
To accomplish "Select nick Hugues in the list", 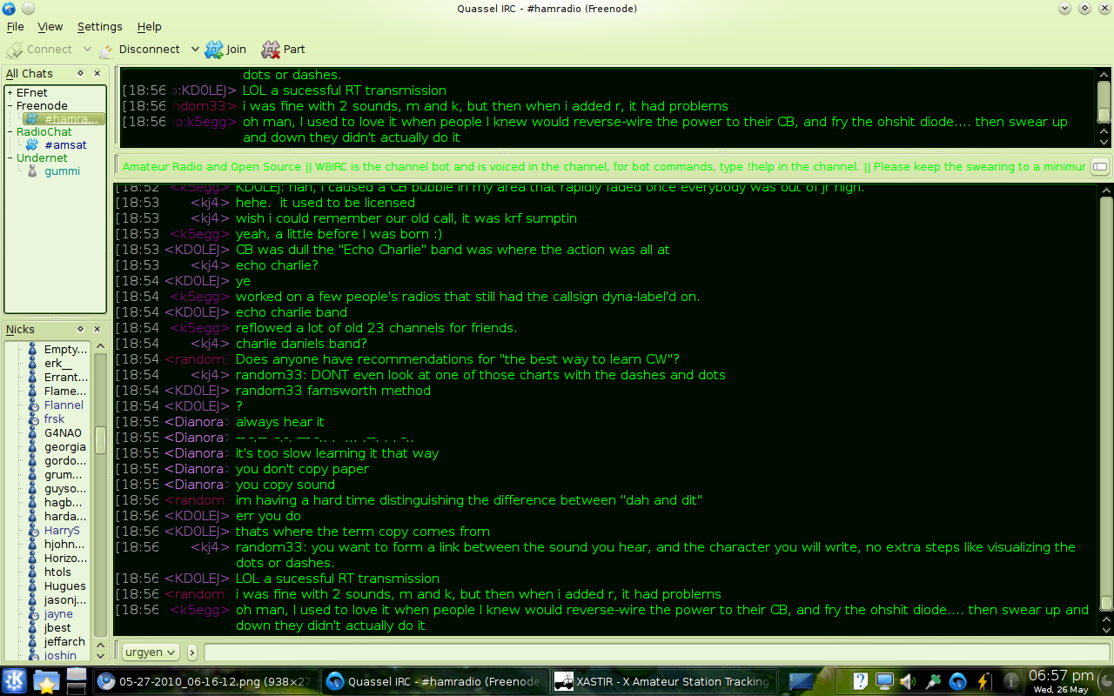I will pyautogui.click(x=65, y=586).
